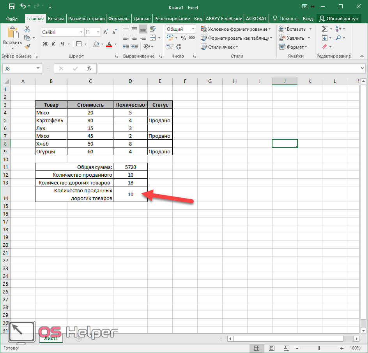Open the Файл menu
This screenshot has height=353, width=368.
point(12,18)
